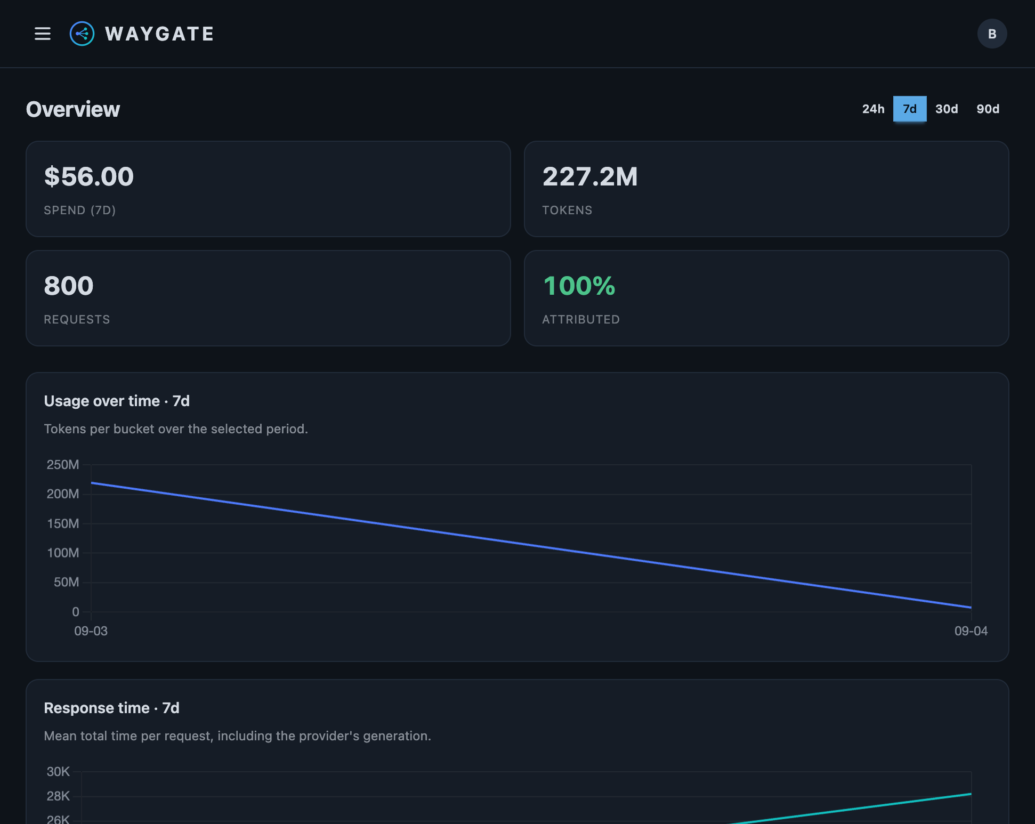The image size is (1035, 824).
Task: Click the 09-04 x-axis label
Action: point(971,631)
